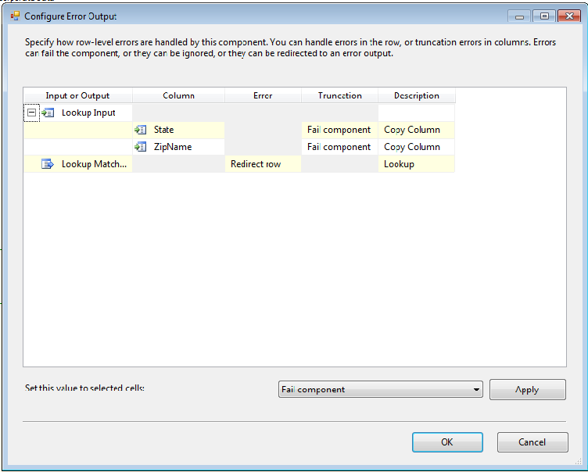Click the Lookup Input icon
The width and height of the screenshot is (588, 472).
click(48, 113)
